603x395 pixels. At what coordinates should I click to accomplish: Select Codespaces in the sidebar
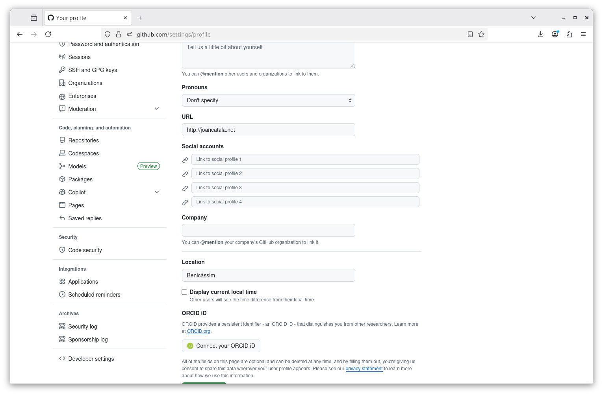tap(83, 153)
